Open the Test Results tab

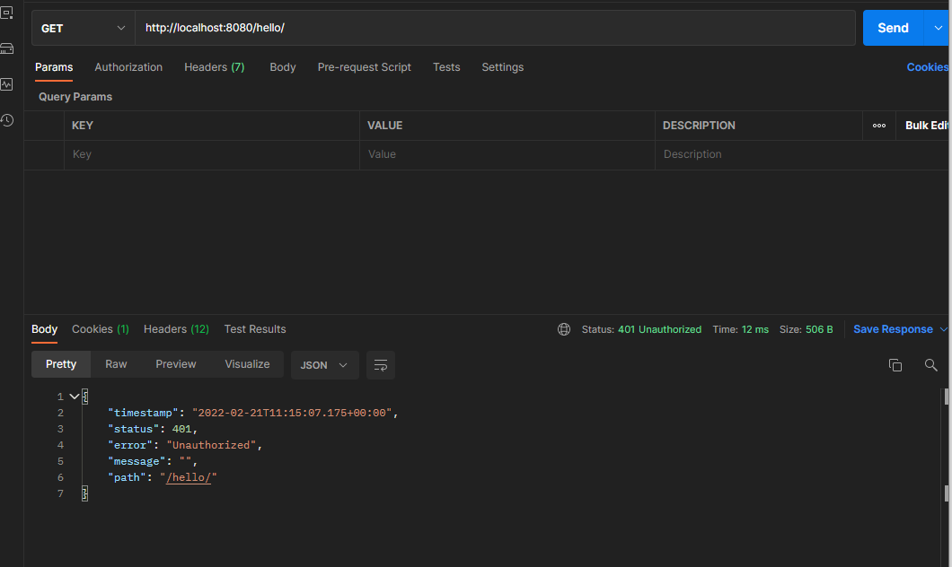pos(255,329)
